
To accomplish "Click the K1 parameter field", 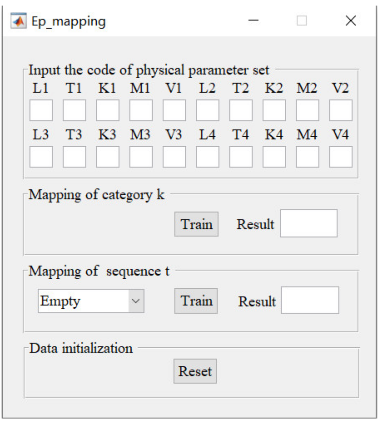I will [108, 110].
